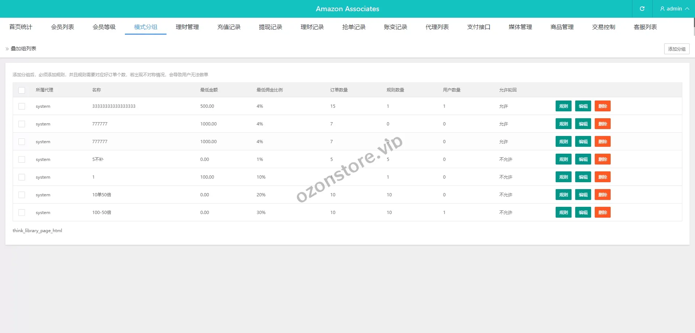Switch to the 充值记录 tab
695x333 pixels.
click(229, 27)
